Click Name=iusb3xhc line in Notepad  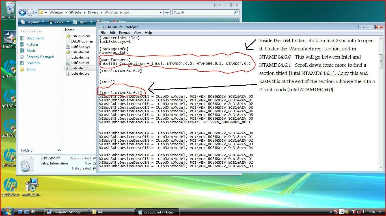click(114, 53)
